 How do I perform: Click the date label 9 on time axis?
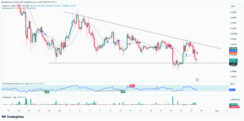pyautogui.click(x=100, y=111)
